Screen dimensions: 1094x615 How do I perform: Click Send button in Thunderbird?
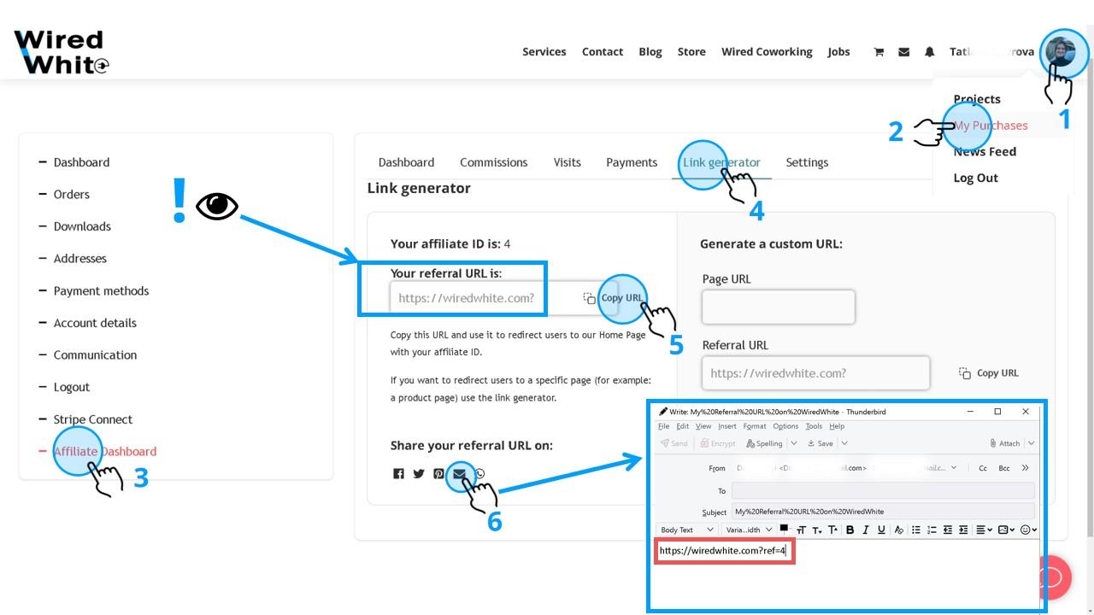click(674, 443)
